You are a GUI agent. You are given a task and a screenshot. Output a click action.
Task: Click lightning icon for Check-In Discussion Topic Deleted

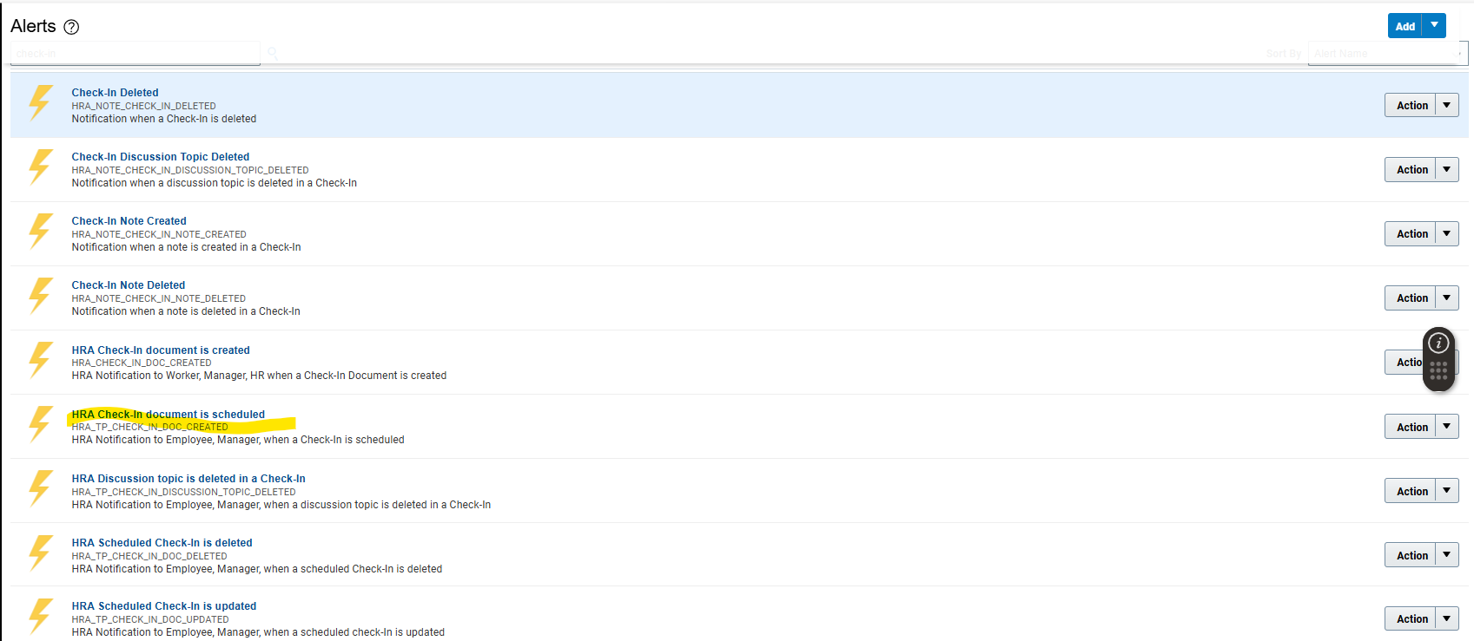[40, 167]
